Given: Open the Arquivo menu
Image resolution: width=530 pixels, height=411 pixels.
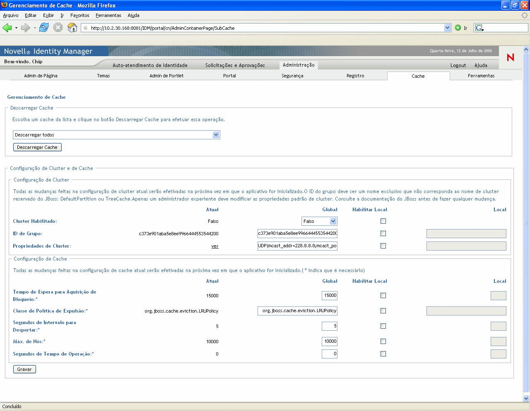Looking at the screenshot, I should (11, 15).
